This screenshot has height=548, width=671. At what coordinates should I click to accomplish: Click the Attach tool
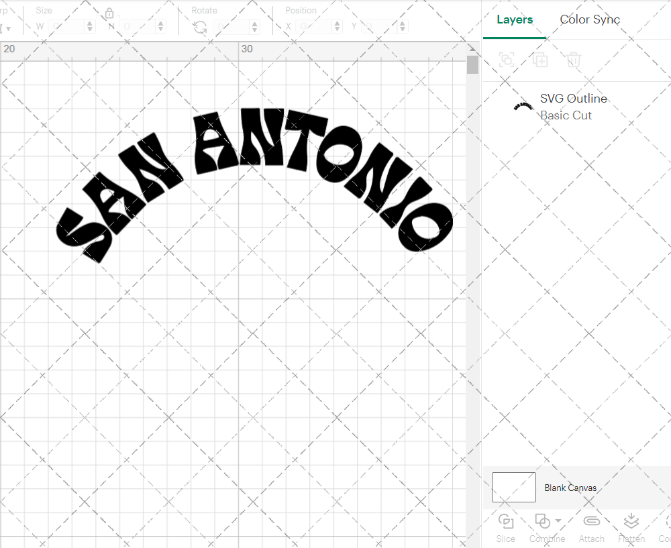[x=591, y=527]
